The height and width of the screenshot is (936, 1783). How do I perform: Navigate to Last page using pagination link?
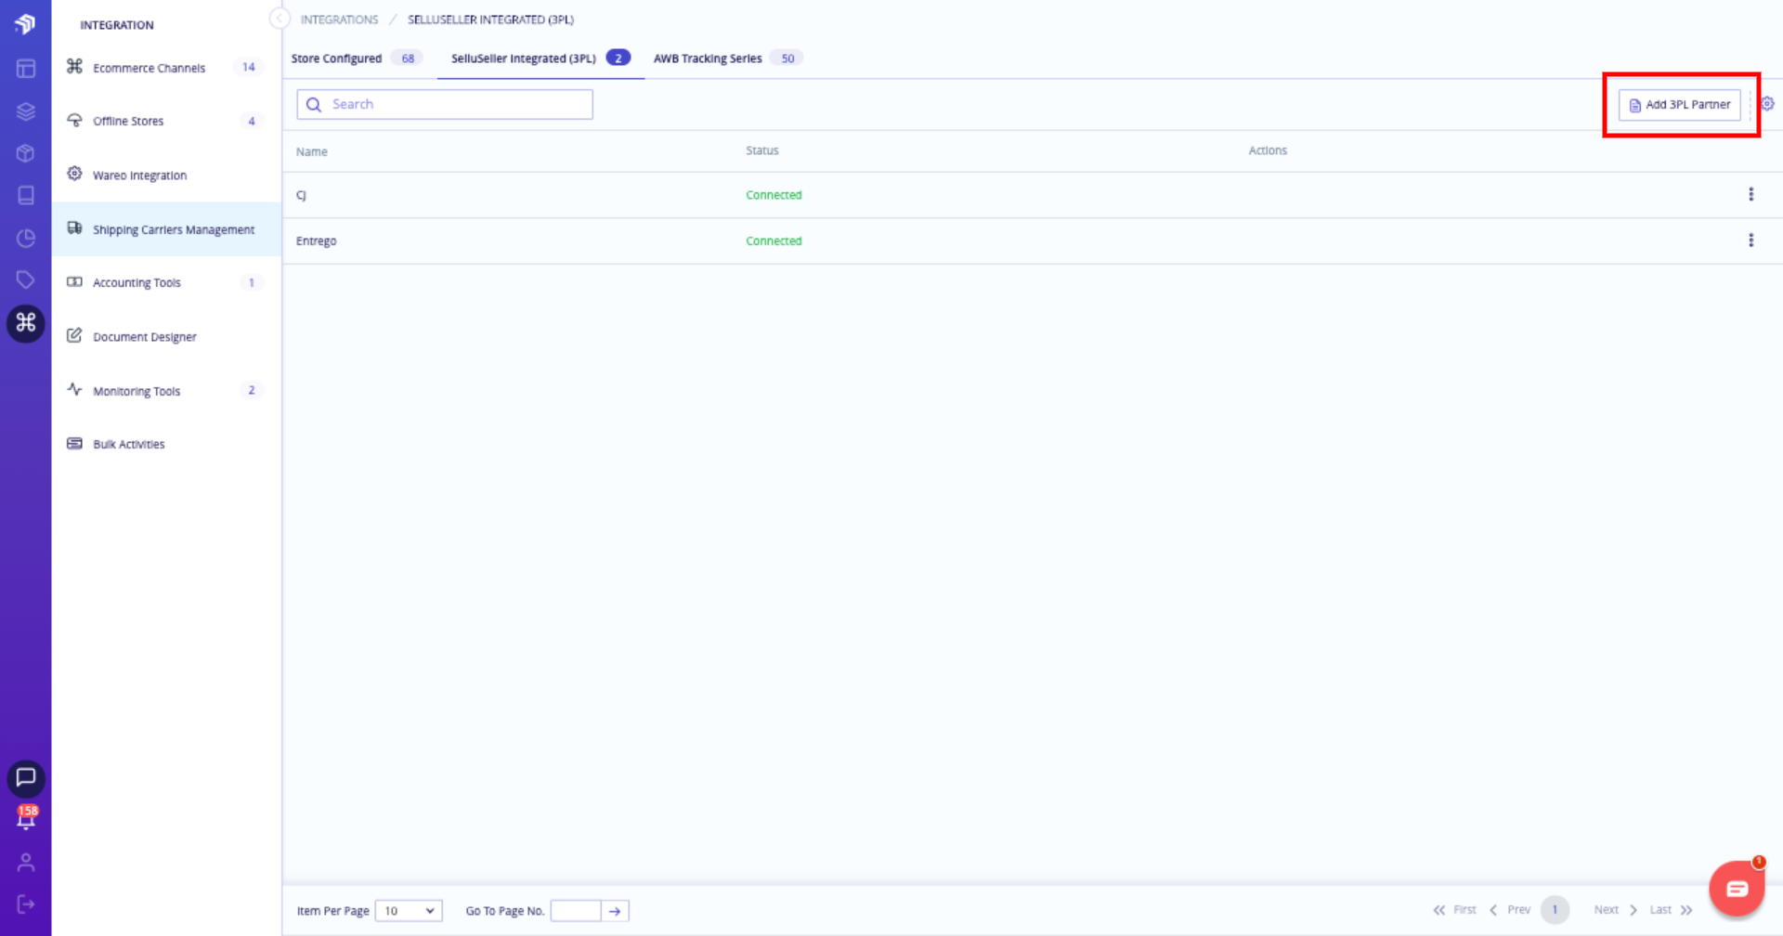1661,910
